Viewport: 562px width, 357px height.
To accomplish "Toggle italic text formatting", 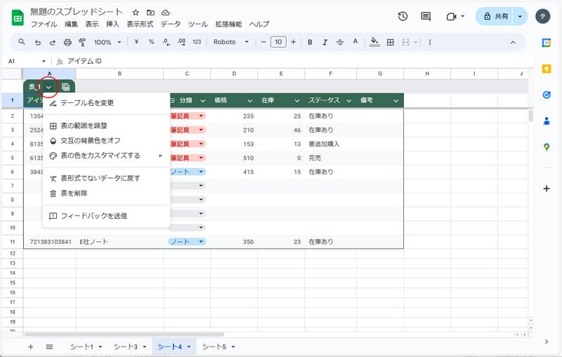I will [325, 42].
